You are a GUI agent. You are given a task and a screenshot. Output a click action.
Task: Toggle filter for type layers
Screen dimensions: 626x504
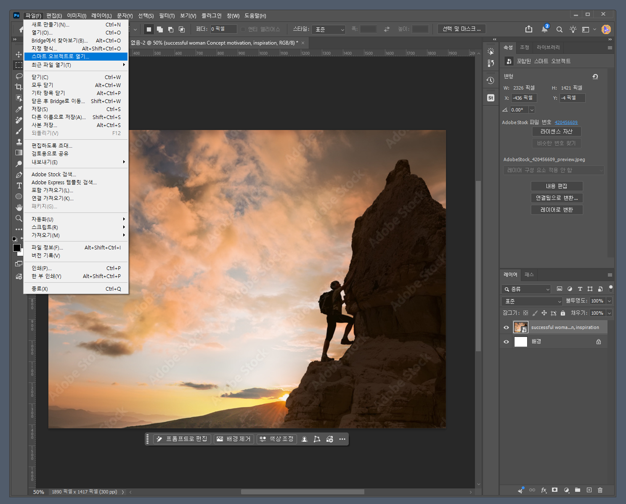coord(580,289)
